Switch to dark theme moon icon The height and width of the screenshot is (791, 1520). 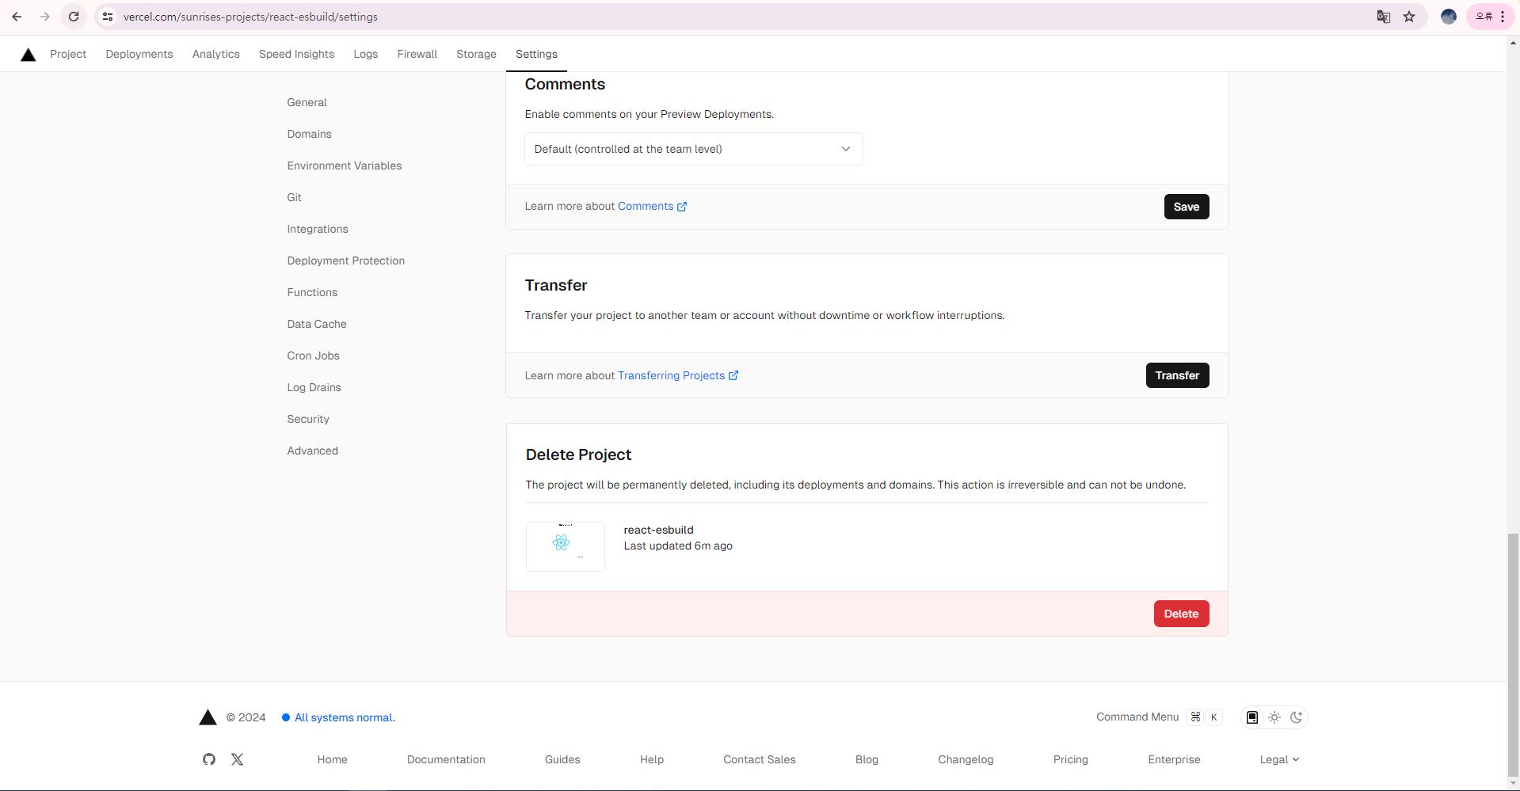[x=1297, y=717]
